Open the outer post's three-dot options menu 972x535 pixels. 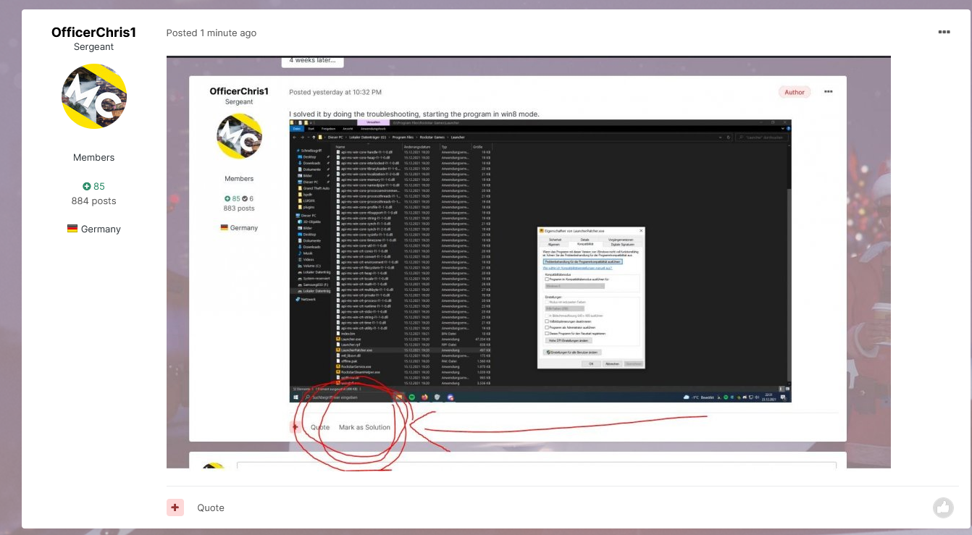pyautogui.click(x=944, y=33)
